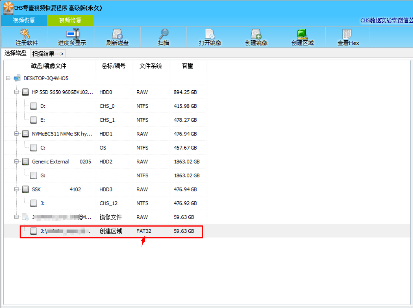Switch to the 视频修复 tab
The image size is (413, 308).
70,20
